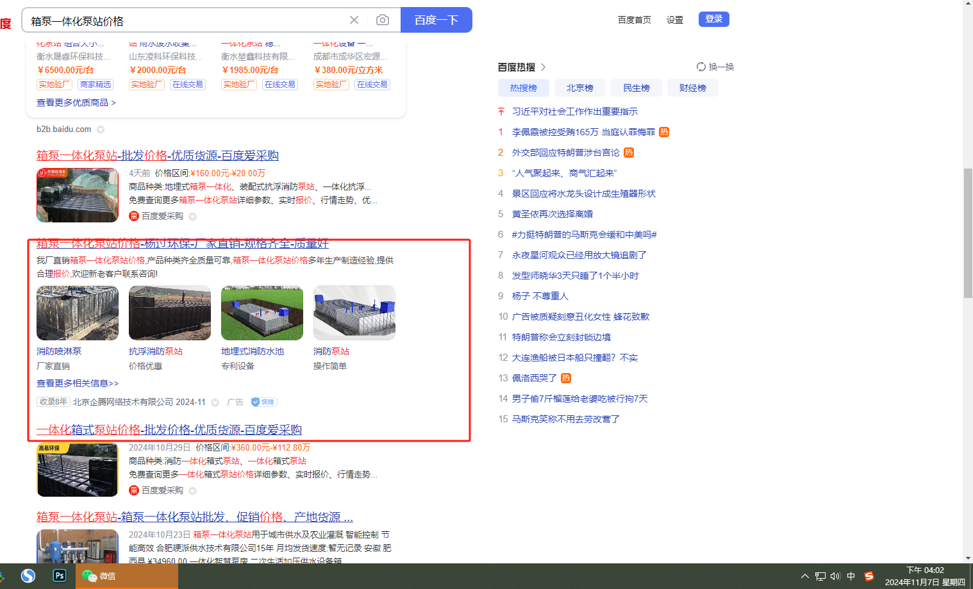Click the camera image search icon
The width and height of the screenshot is (973, 589).
[x=383, y=20]
